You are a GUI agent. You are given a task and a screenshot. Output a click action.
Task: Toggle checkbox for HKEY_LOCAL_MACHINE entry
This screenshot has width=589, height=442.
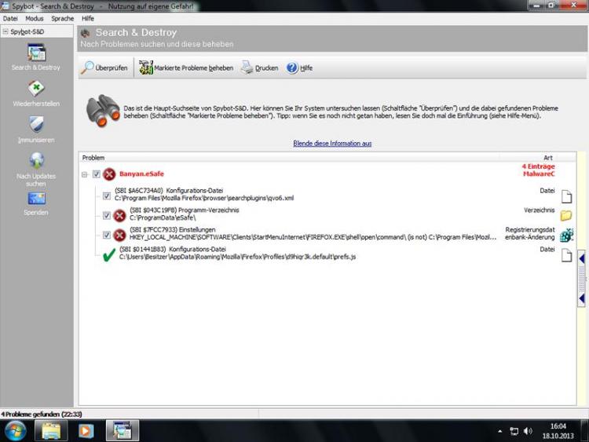[107, 235]
